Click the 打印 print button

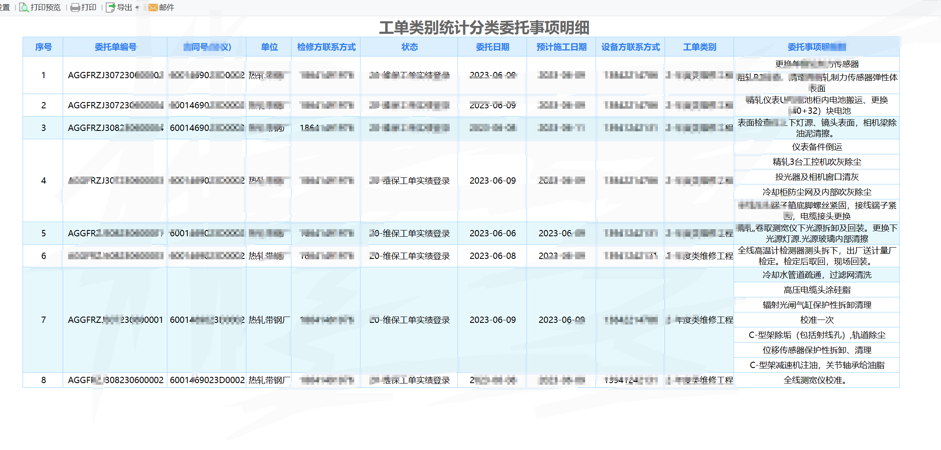pos(89,8)
